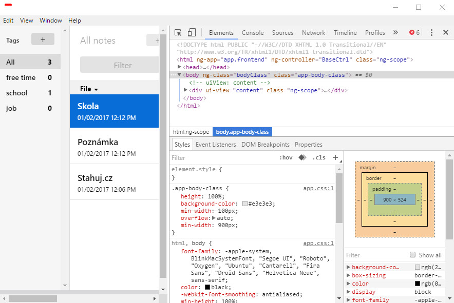The height and width of the screenshot is (303, 454).
Task: Activate the inspect element picker icon
Action: coord(178,32)
